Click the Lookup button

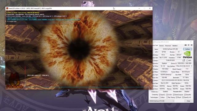(187, 49)
